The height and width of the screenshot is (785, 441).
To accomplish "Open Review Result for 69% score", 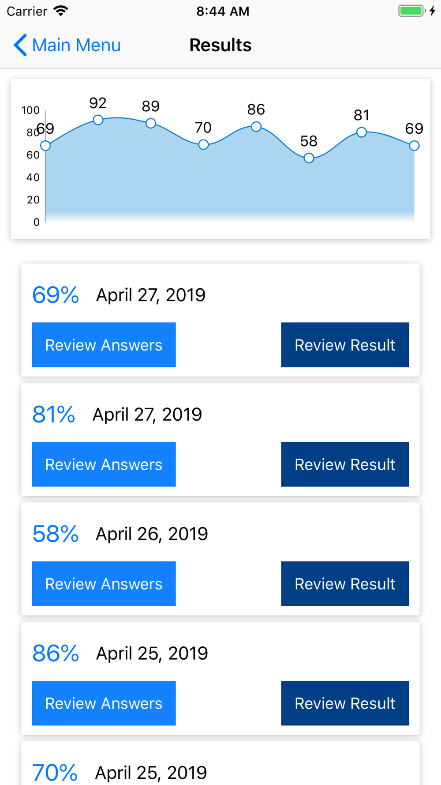I will point(345,345).
